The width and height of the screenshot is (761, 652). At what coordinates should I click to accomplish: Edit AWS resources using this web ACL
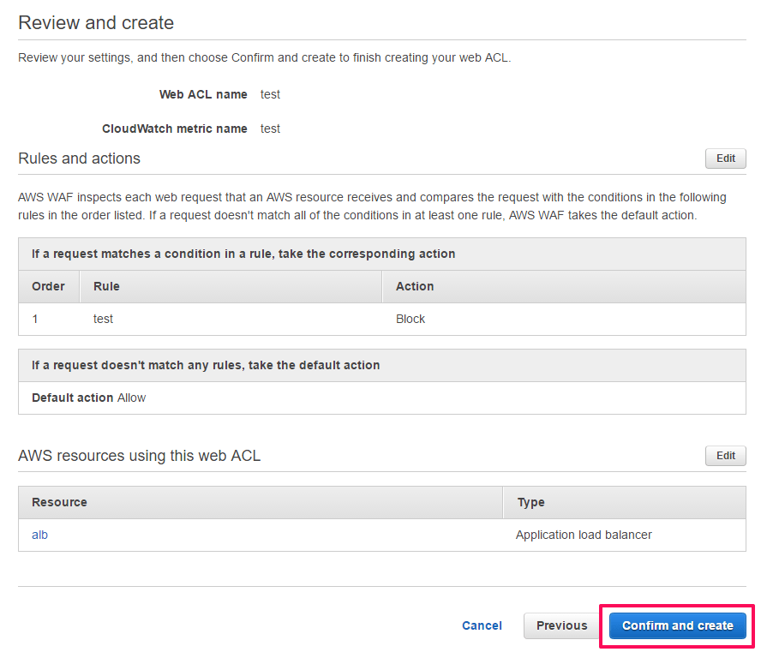coord(725,456)
